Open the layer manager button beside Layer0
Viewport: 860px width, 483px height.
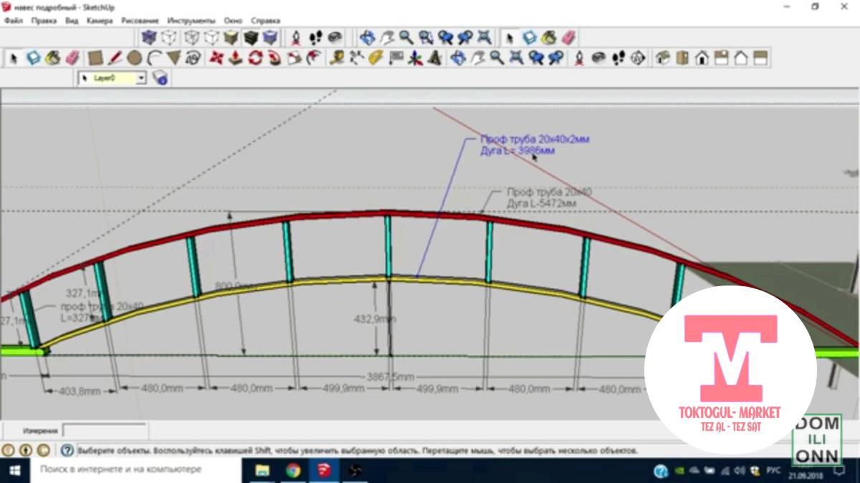click(159, 77)
